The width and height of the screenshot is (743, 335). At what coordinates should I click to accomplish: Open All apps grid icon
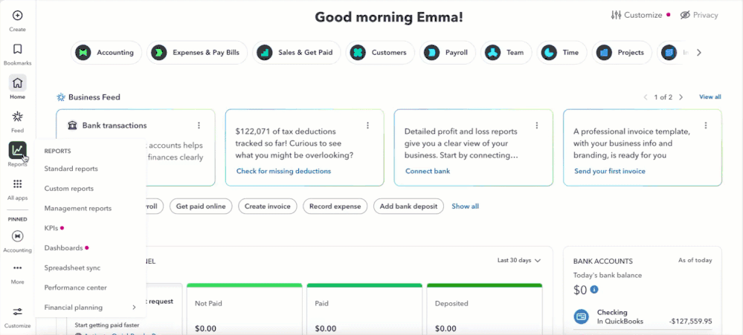(x=17, y=184)
